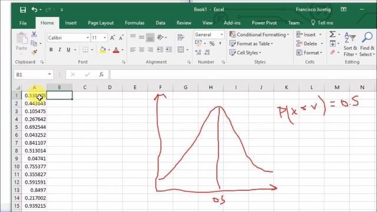Switch to the Formulas tab

click(135, 23)
